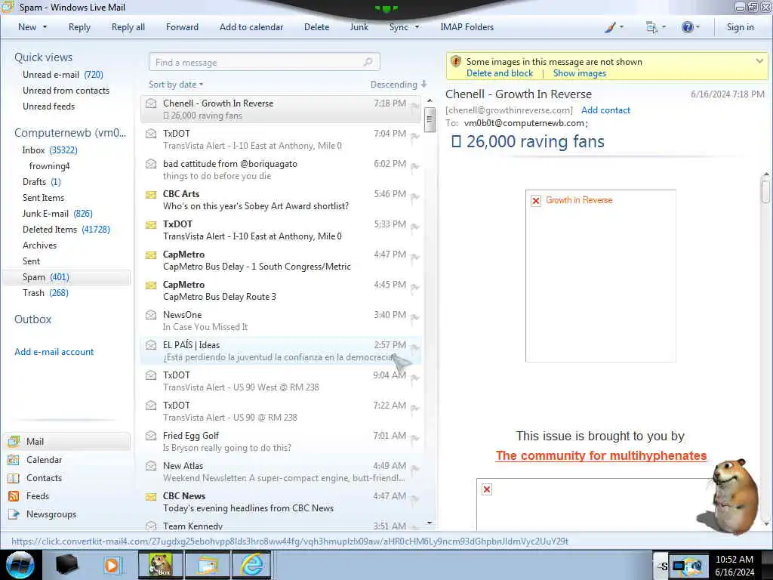
Task: Click the Sign in button
Action: tap(740, 27)
